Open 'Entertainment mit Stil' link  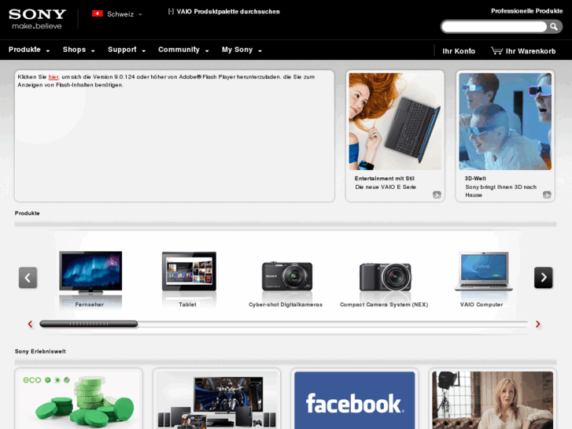[385, 179]
